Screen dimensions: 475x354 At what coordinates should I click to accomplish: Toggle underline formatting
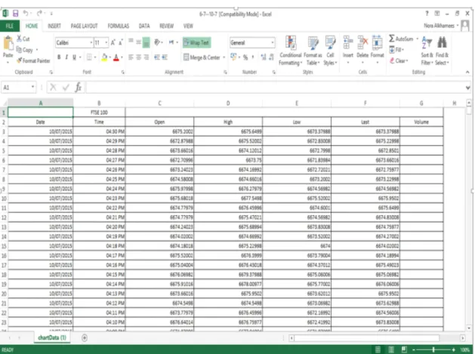[x=74, y=57]
